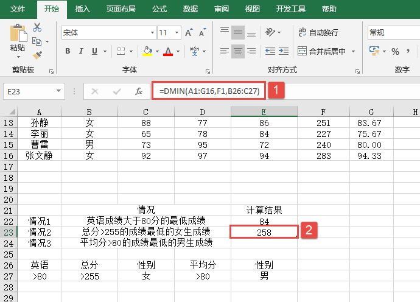Click the text Orientation icon
Screen dimensions: 420x302
click(272, 32)
